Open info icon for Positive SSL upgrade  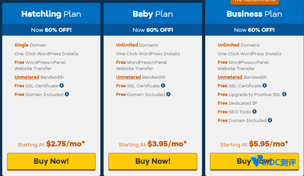point(284,94)
